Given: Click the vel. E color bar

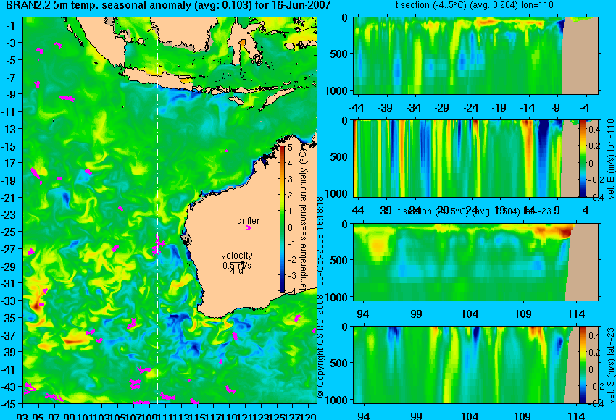Looking at the screenshot, I should pos(583,159).
